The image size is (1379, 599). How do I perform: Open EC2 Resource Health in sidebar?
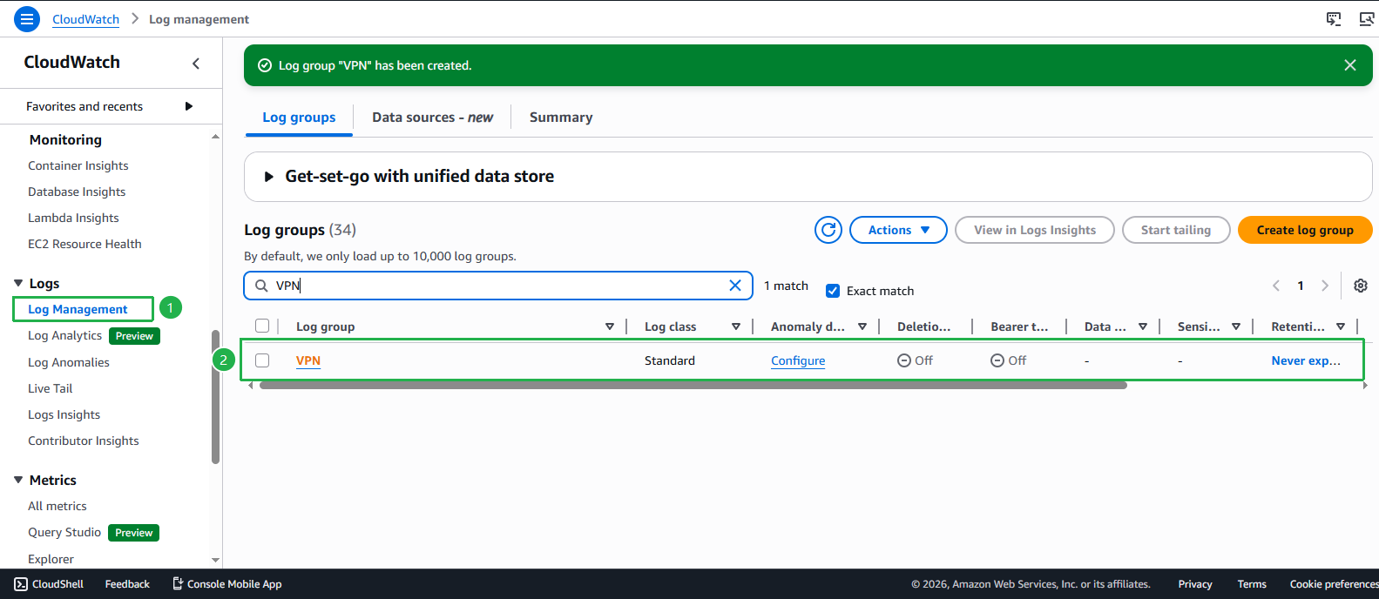(x=84, y=244)
